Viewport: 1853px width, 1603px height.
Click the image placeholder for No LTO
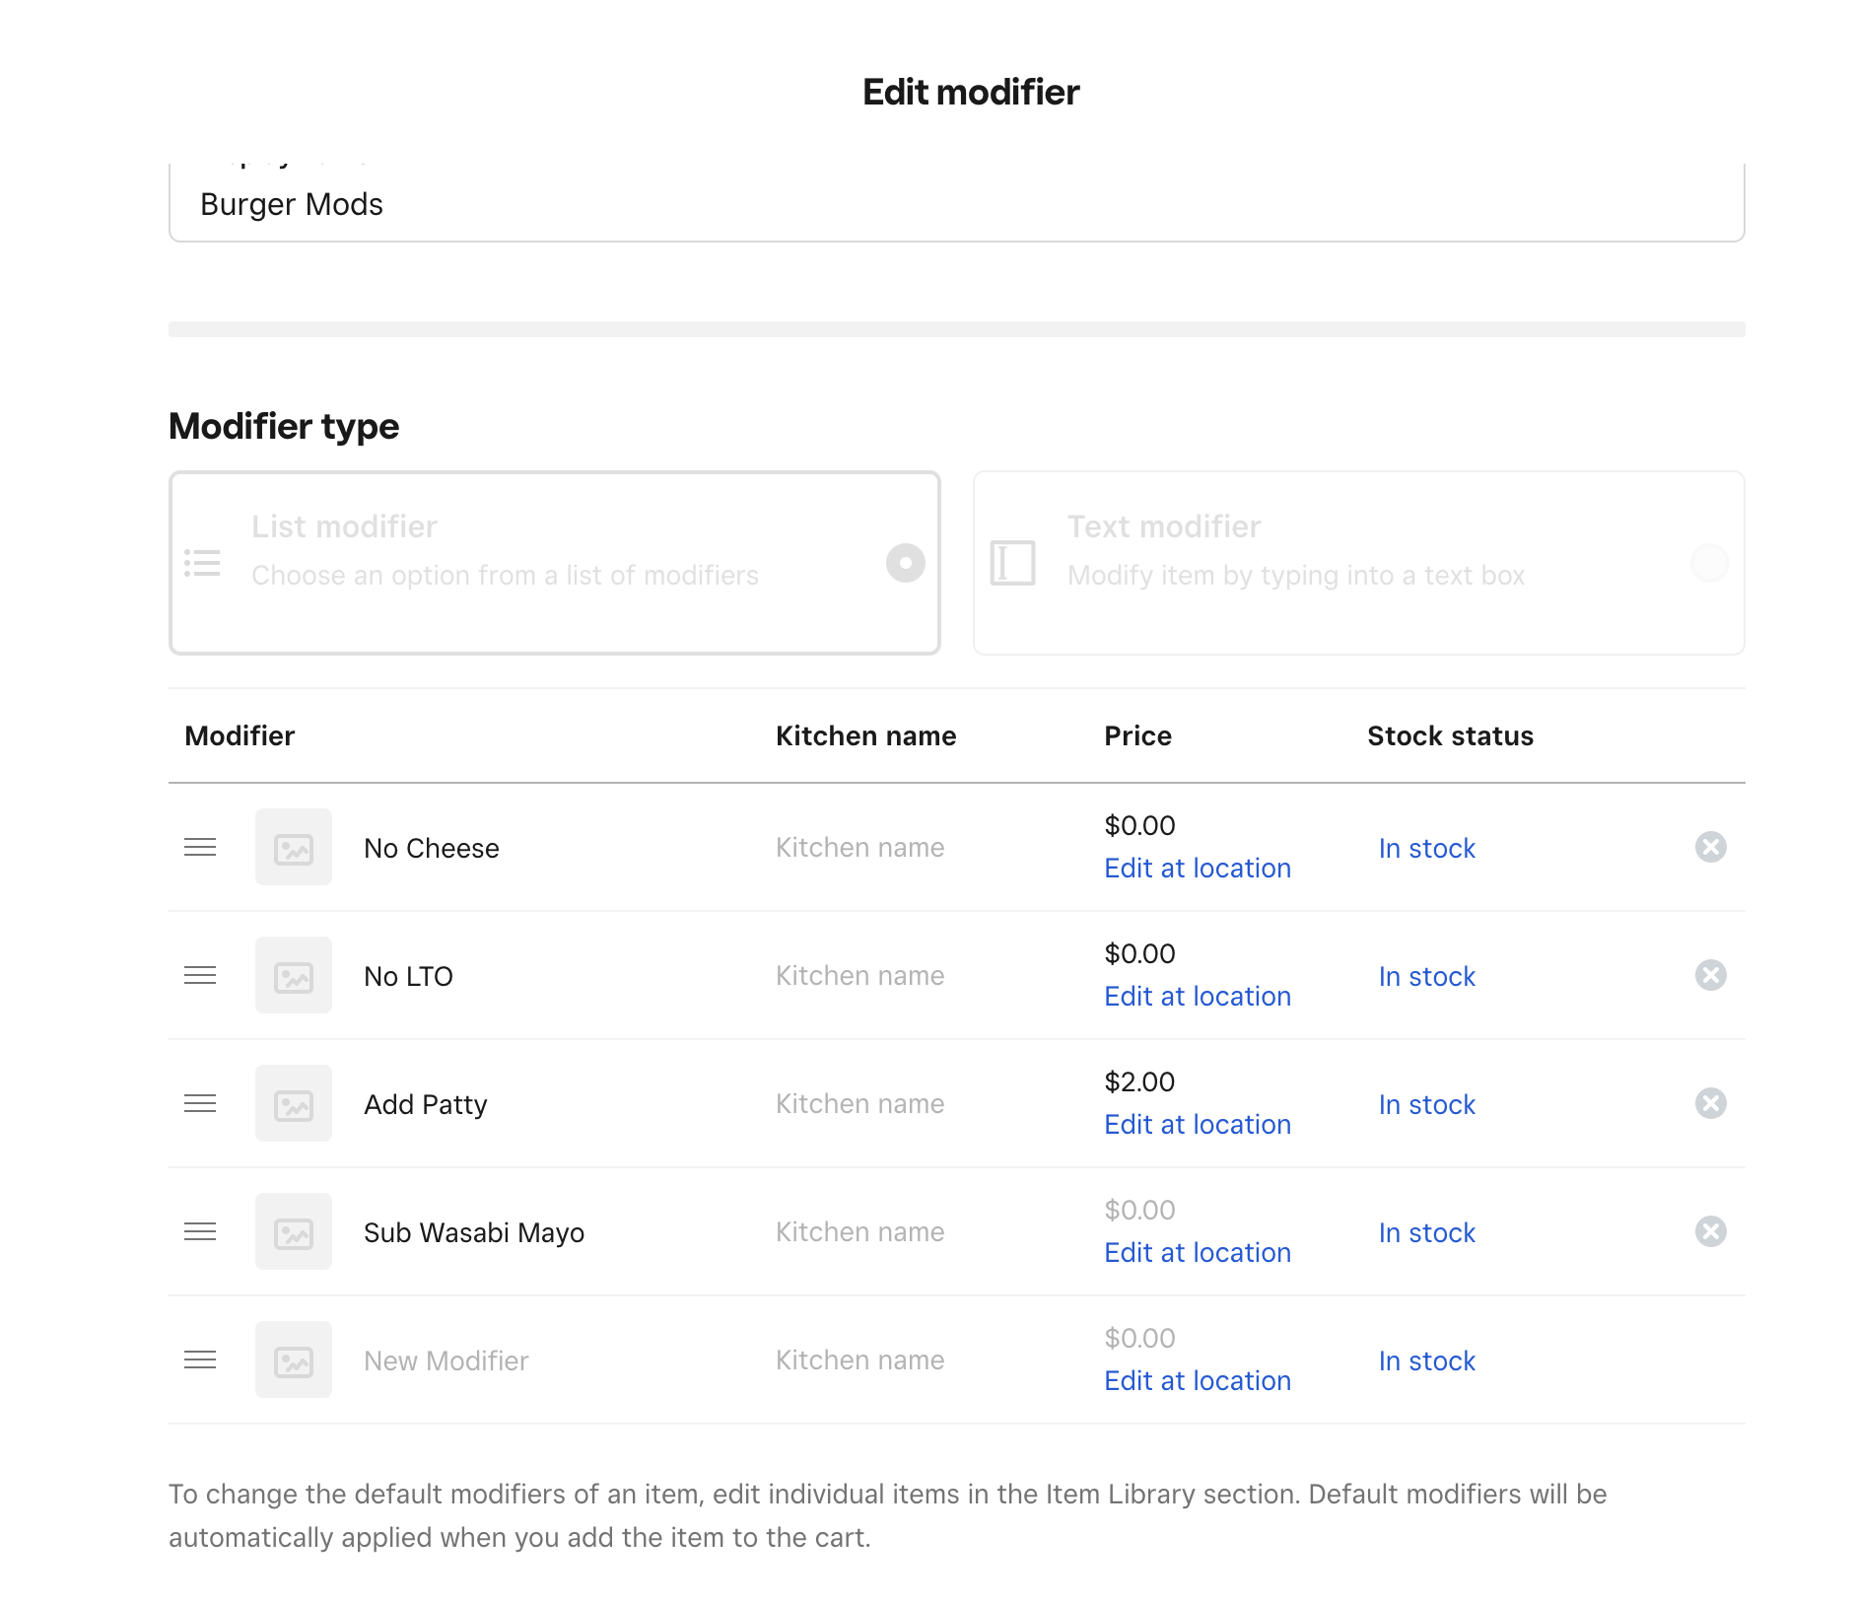294,976
